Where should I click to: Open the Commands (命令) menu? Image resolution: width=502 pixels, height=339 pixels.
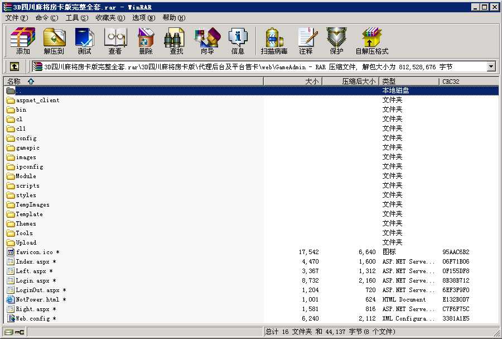point(47,18)
